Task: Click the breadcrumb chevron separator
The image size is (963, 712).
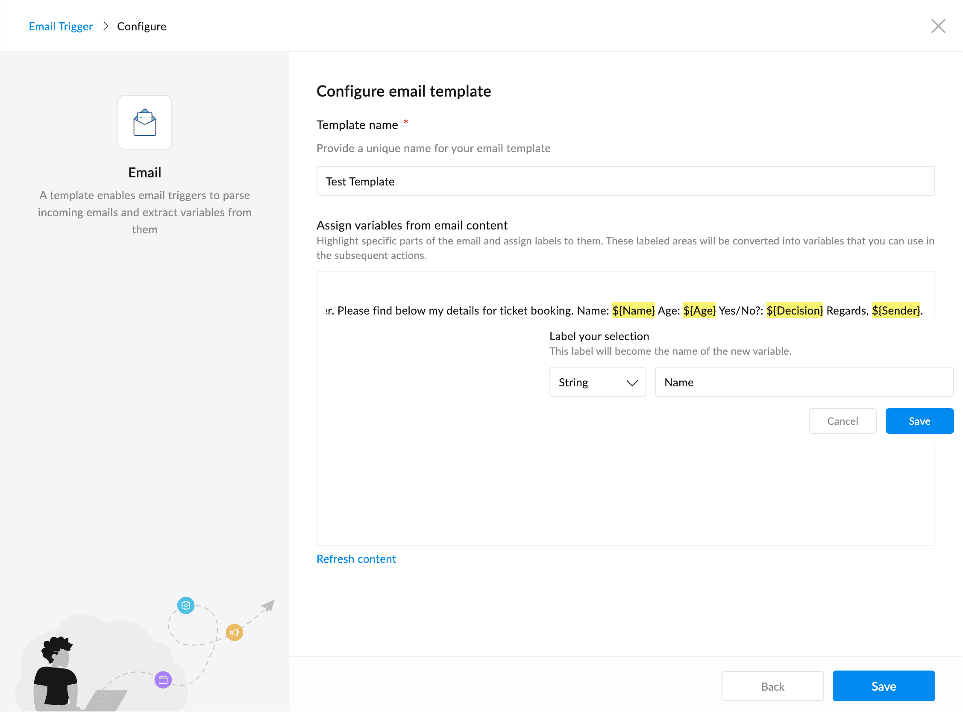Action: point(105,26)
